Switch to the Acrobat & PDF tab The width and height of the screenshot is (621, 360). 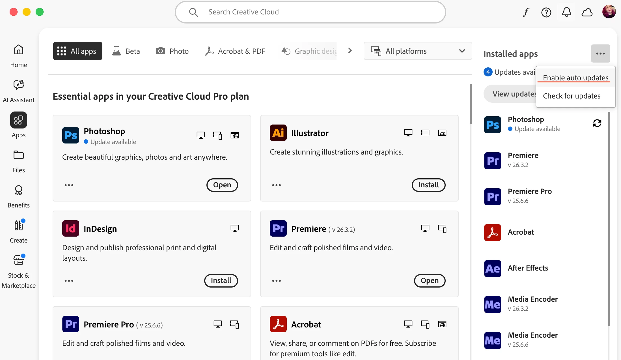(x=235, y=51)
